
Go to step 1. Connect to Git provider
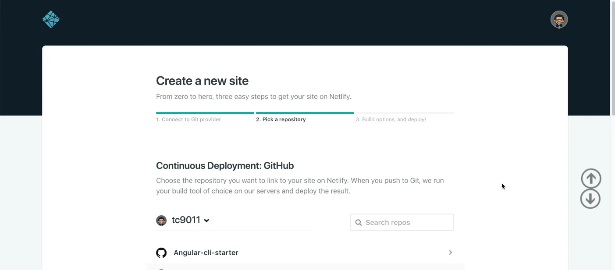[x=188, y=119]
